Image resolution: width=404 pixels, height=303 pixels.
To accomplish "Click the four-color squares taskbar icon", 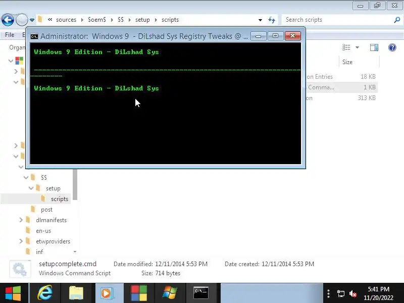I will 139,293.
